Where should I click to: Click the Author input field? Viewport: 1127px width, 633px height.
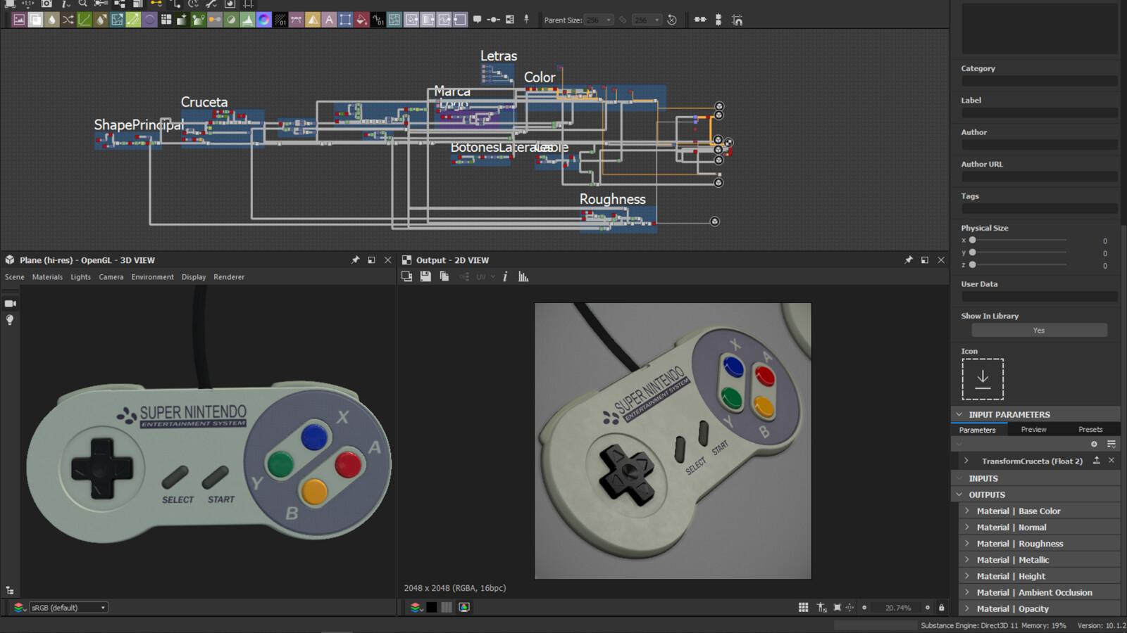click(x=1040, y=144)
